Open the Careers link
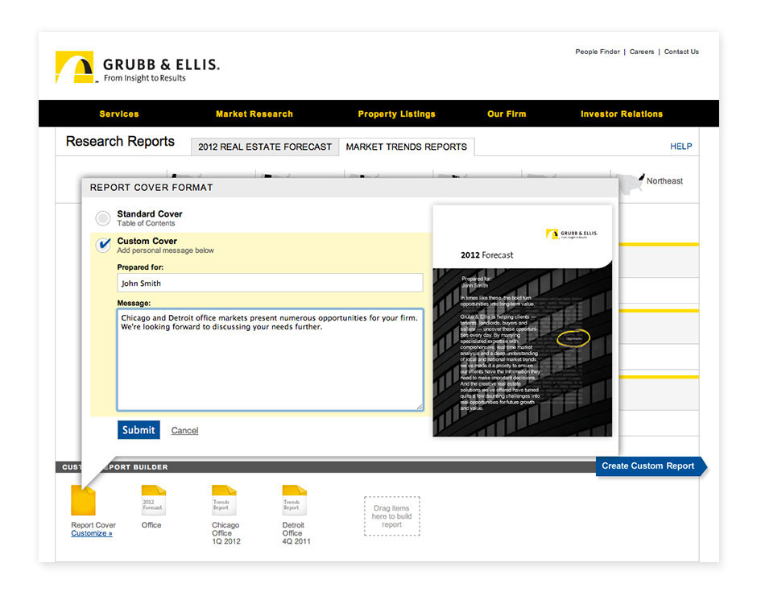The width and height of the screenshot is (757, 596). 642,52
